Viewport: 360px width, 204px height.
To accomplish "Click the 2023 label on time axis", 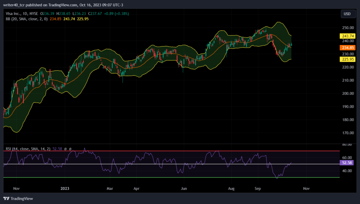I will click(x=65, y=189).
